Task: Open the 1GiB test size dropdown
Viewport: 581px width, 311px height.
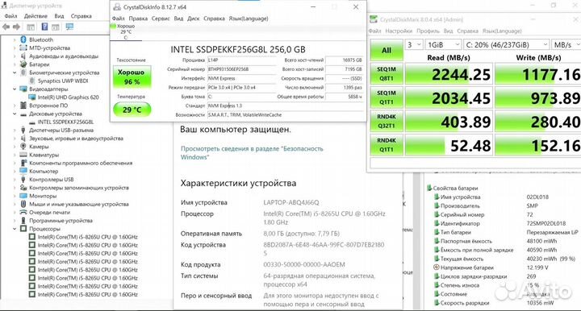Action: [443, 45]
